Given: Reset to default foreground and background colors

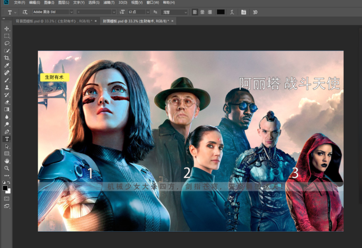Looking at the screenshot, I should click(x=4, y=182).
